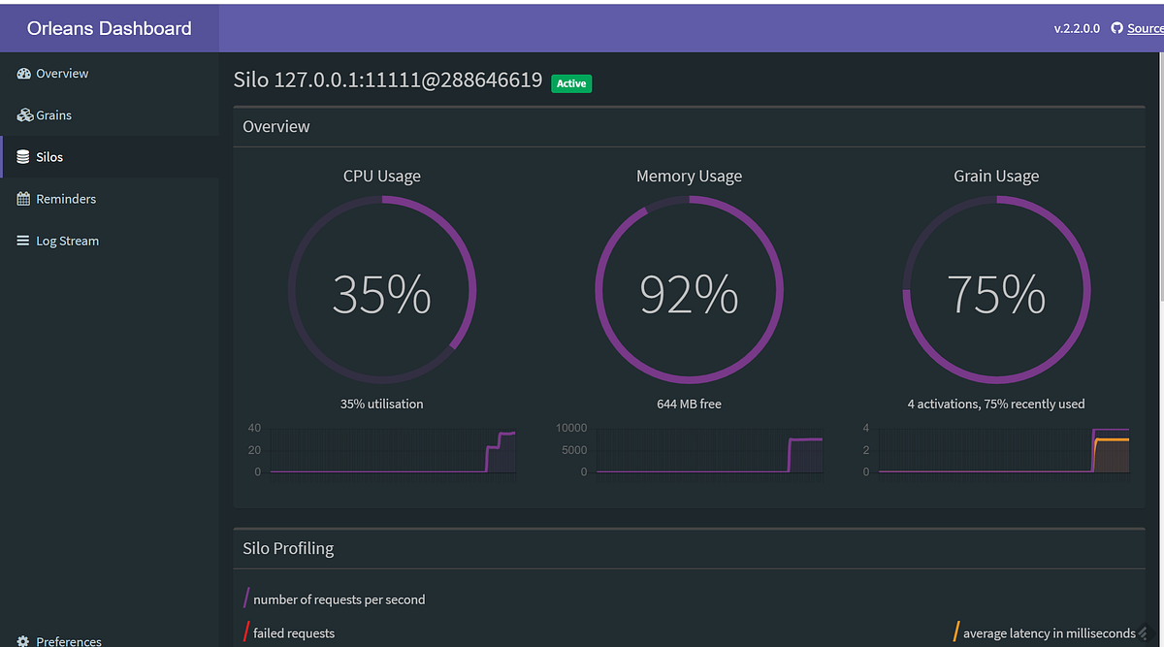This screenshot has height=647, width=1164.
Task: Open the Source link in the header
Action: 1145,28
